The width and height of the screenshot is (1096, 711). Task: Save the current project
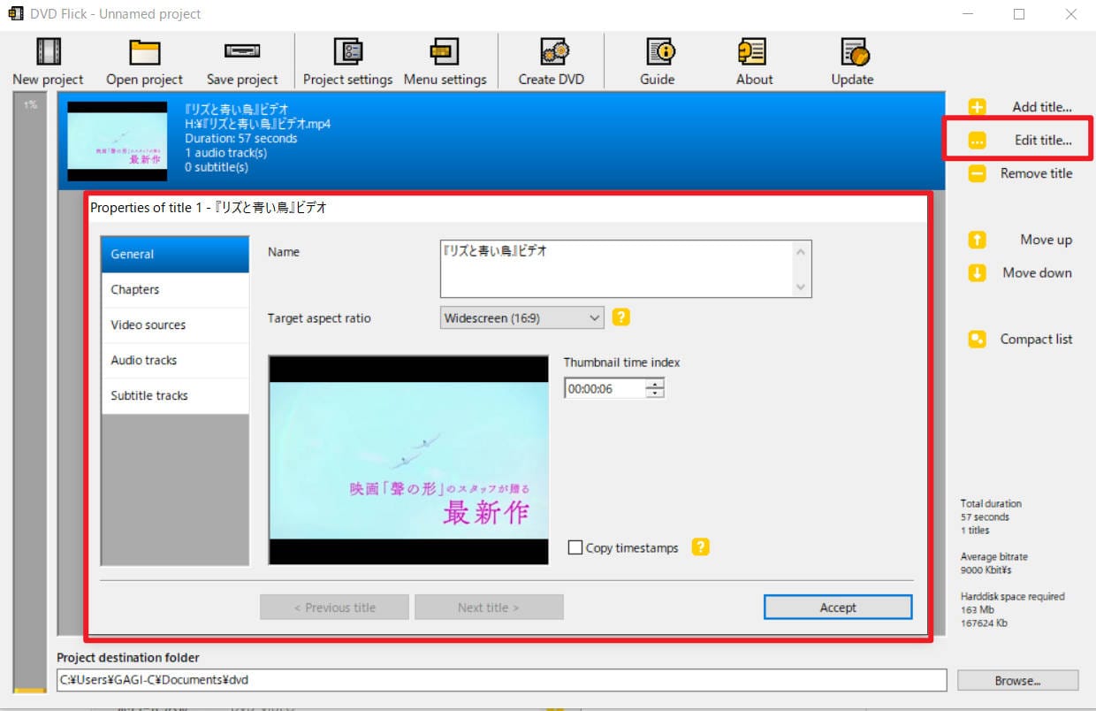click(241, 60)
